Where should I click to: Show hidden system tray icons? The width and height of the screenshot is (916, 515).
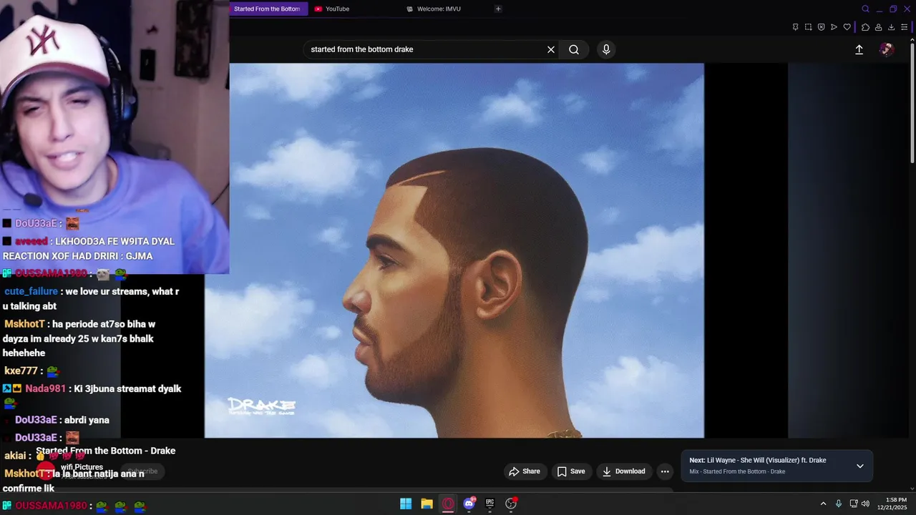click(x=823, y=504)
